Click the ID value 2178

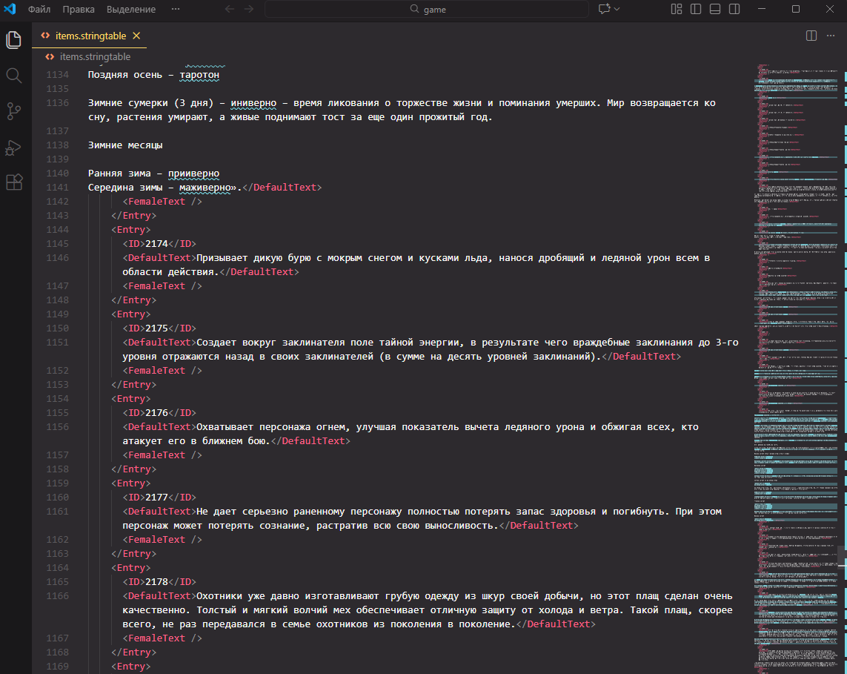pos(156,582)
